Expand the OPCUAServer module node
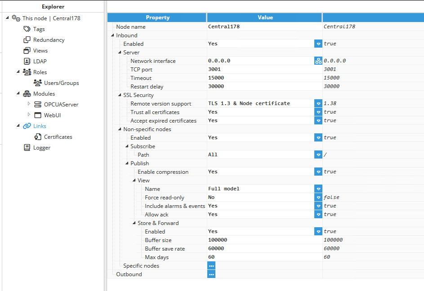This screenshot has height=291, width=424. click(x=29, y=104)
